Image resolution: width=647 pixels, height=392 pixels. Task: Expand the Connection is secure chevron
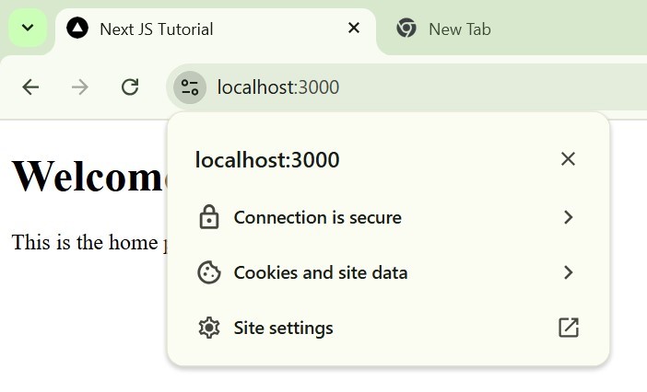(568, 218)
